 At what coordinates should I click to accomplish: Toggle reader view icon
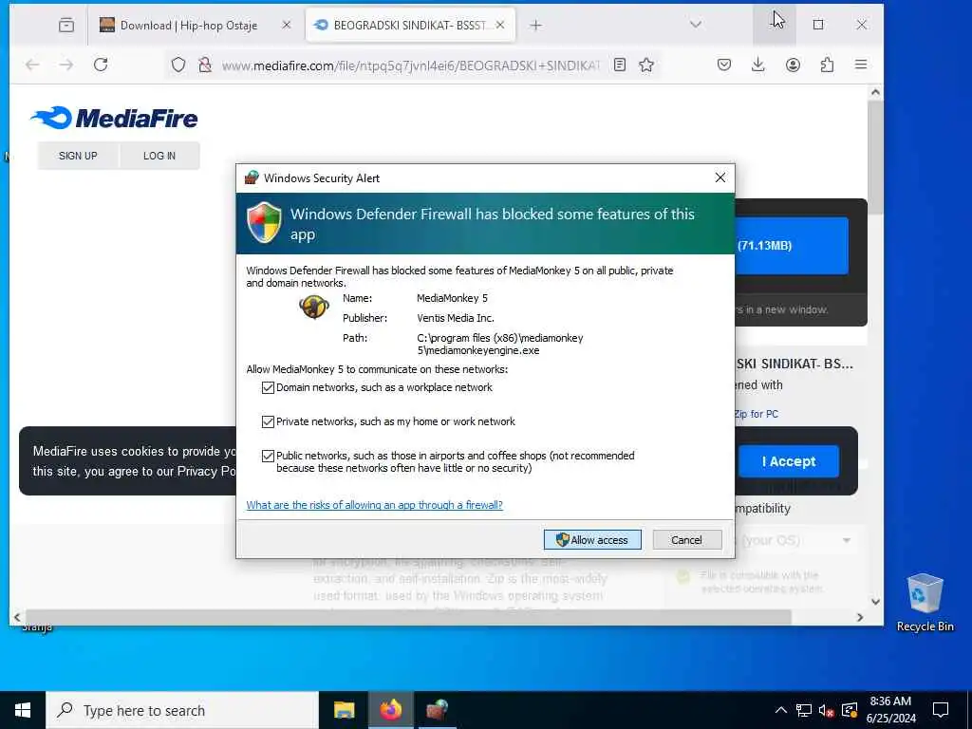(619, 65)
